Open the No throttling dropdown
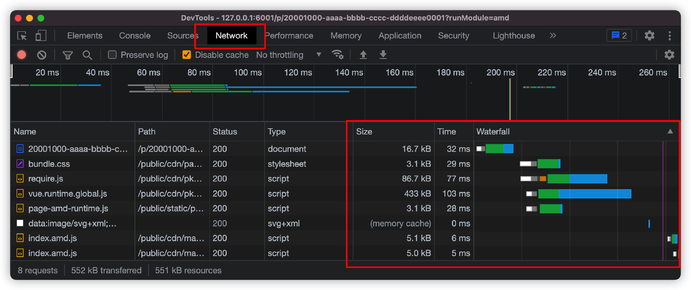The image size is (691, 290). tap(288, 55)
